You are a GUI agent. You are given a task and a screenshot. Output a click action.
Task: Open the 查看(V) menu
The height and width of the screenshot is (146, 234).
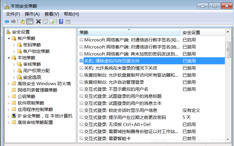pyautogui.click(x=52, y=14)
